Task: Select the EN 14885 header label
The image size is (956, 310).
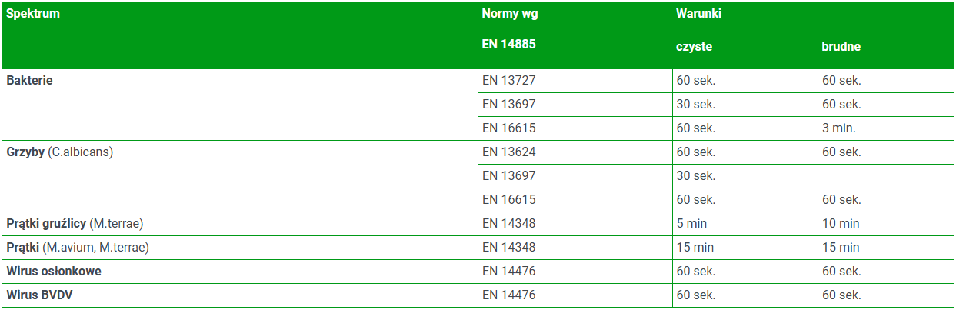Action: [508, 44]
